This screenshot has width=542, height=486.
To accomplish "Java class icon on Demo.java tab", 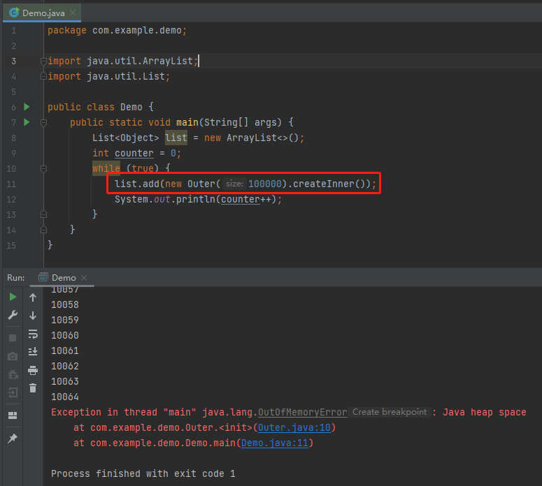I will [x=14, y=13].
